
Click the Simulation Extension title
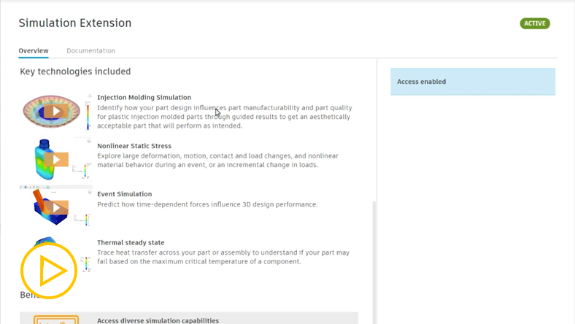pyautogui.click(x=75, y=23)
